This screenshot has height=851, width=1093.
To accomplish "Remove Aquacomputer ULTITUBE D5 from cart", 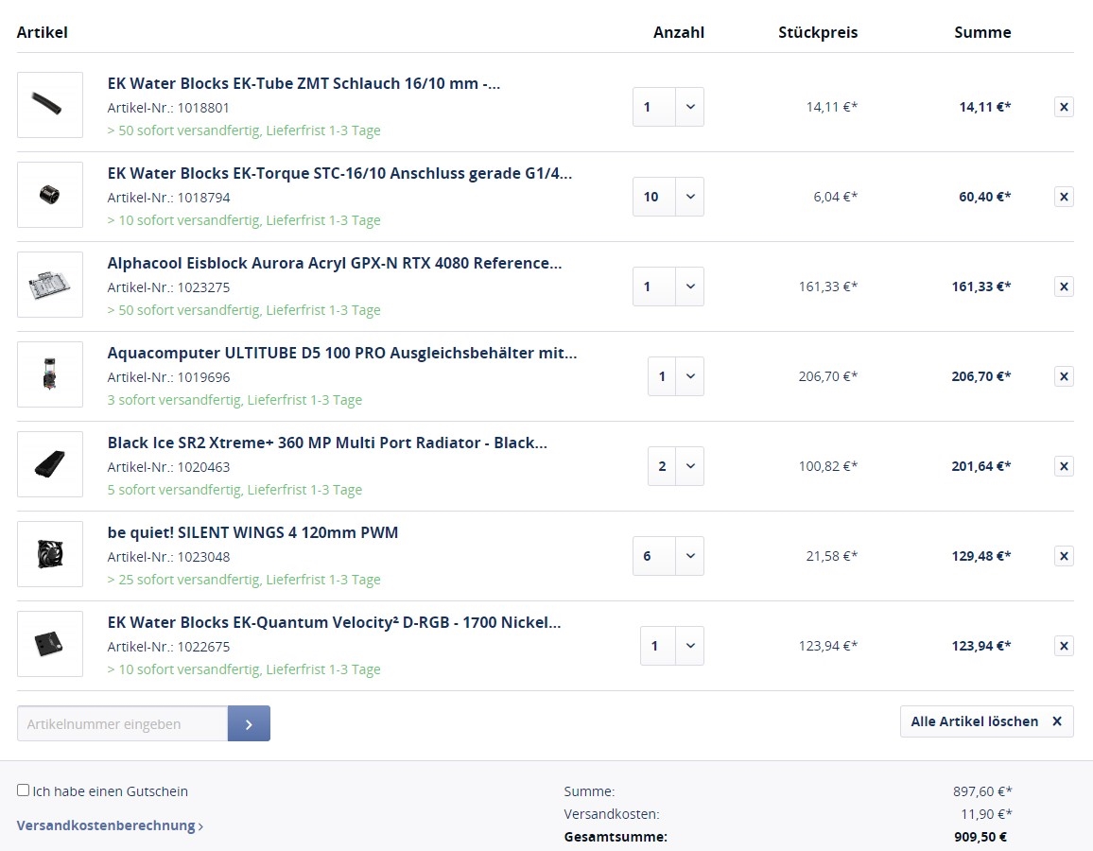I will [x=1064, y=376].
